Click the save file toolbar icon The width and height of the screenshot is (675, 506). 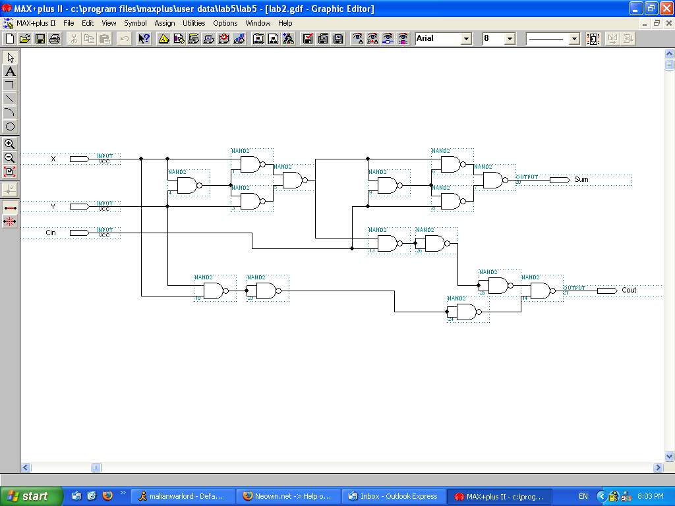coord(40,39)
